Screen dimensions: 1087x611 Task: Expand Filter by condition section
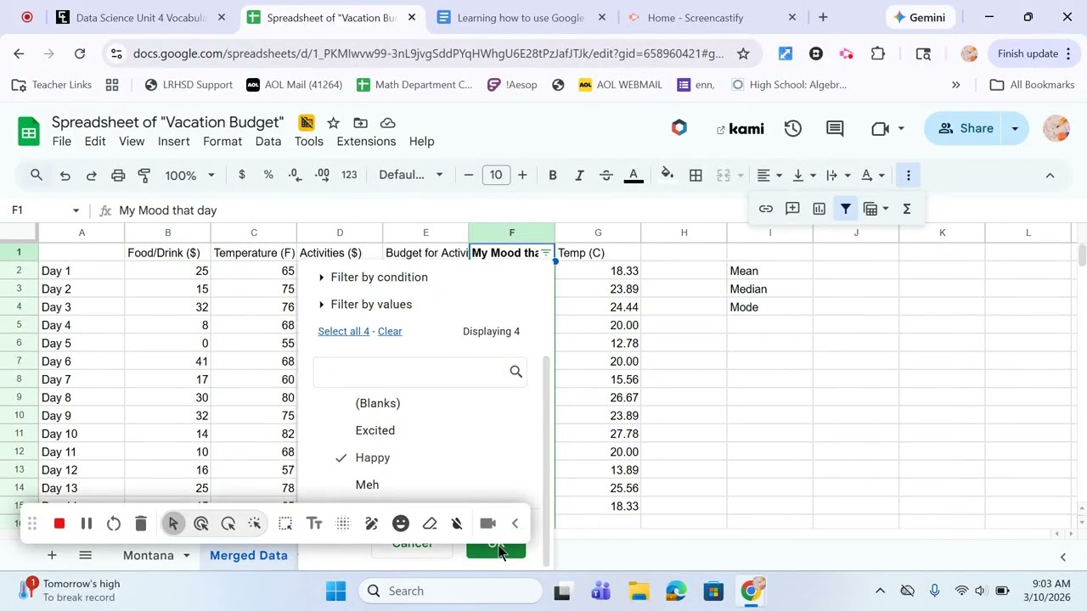click(x=374, y=277)
